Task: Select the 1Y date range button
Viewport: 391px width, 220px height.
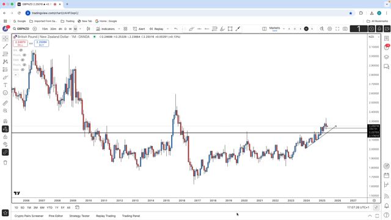Action: point(57,208)
